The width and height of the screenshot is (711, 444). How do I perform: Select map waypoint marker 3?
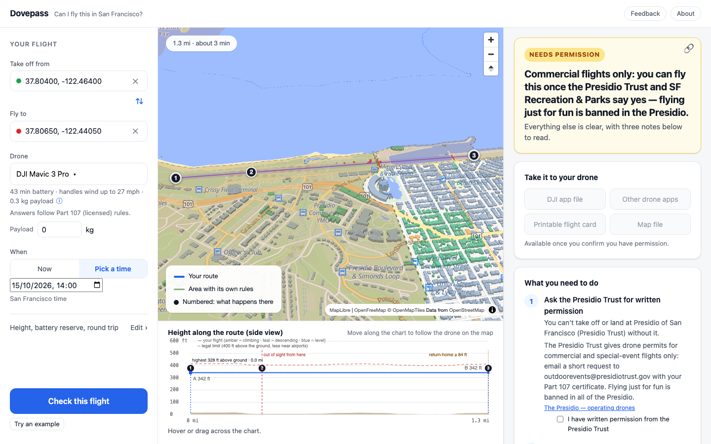[x=474, y=155]
